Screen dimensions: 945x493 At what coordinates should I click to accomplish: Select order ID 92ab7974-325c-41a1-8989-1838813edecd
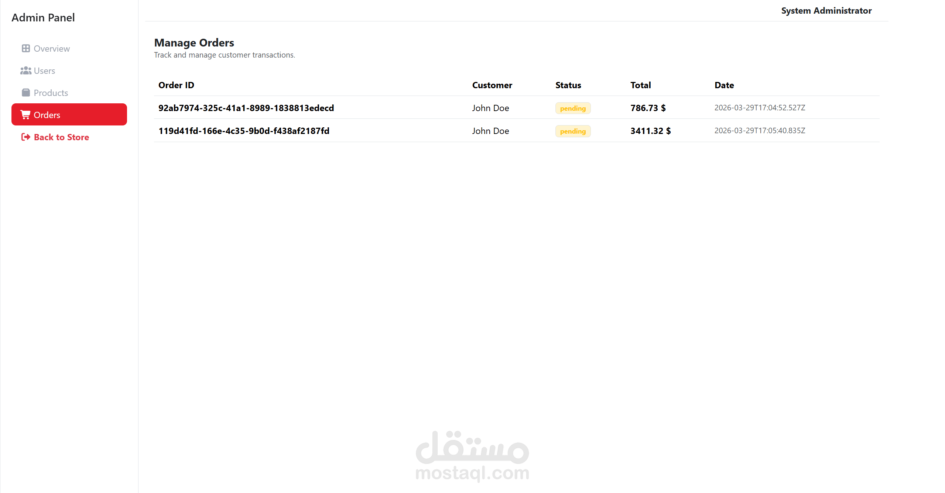pos(246,108)
